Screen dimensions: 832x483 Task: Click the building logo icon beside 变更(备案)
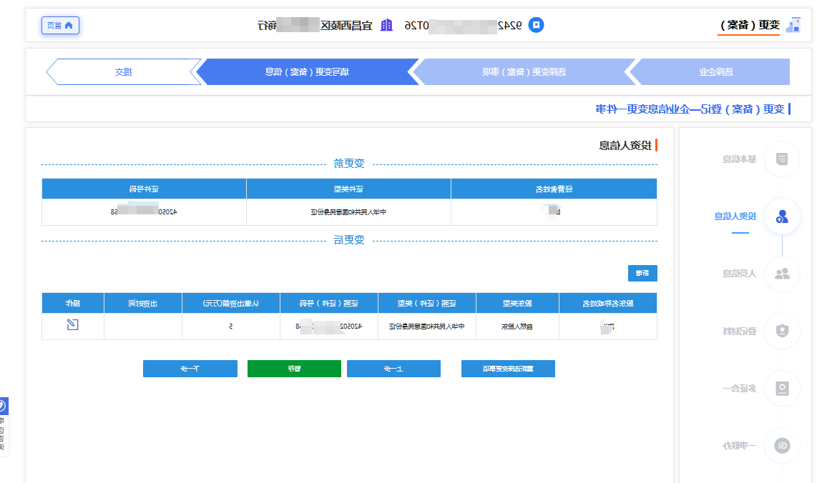coord(793,25)
